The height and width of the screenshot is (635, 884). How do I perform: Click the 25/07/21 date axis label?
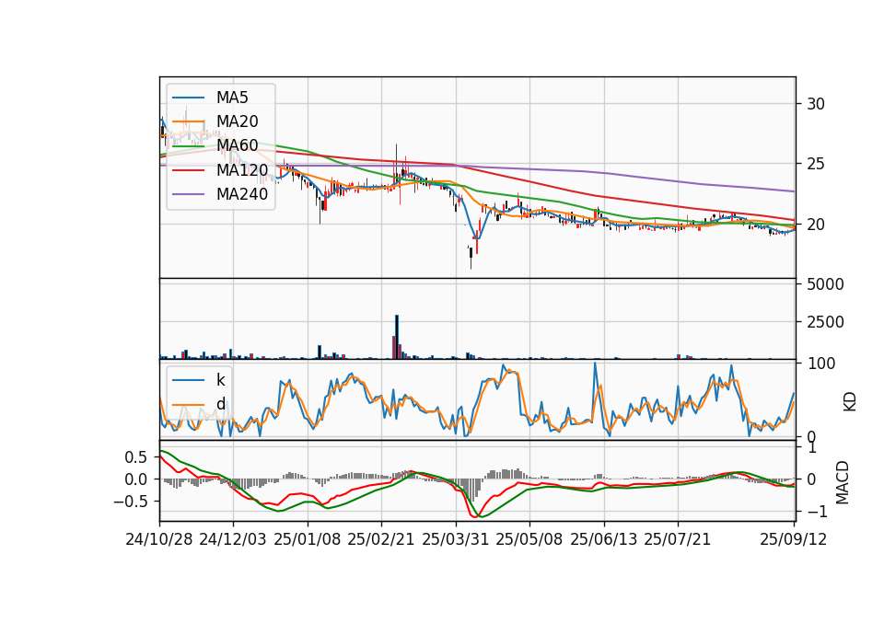(678, 539)
